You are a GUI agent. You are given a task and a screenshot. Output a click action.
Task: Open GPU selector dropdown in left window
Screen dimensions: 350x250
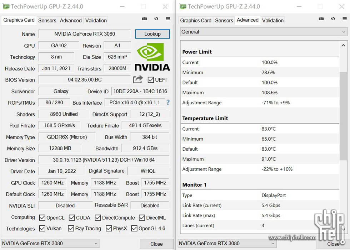tap(50, 243)
